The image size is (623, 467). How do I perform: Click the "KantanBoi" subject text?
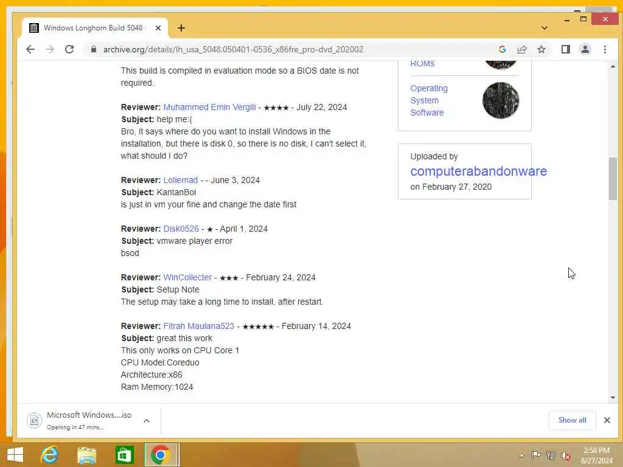(x=176, y=192)
